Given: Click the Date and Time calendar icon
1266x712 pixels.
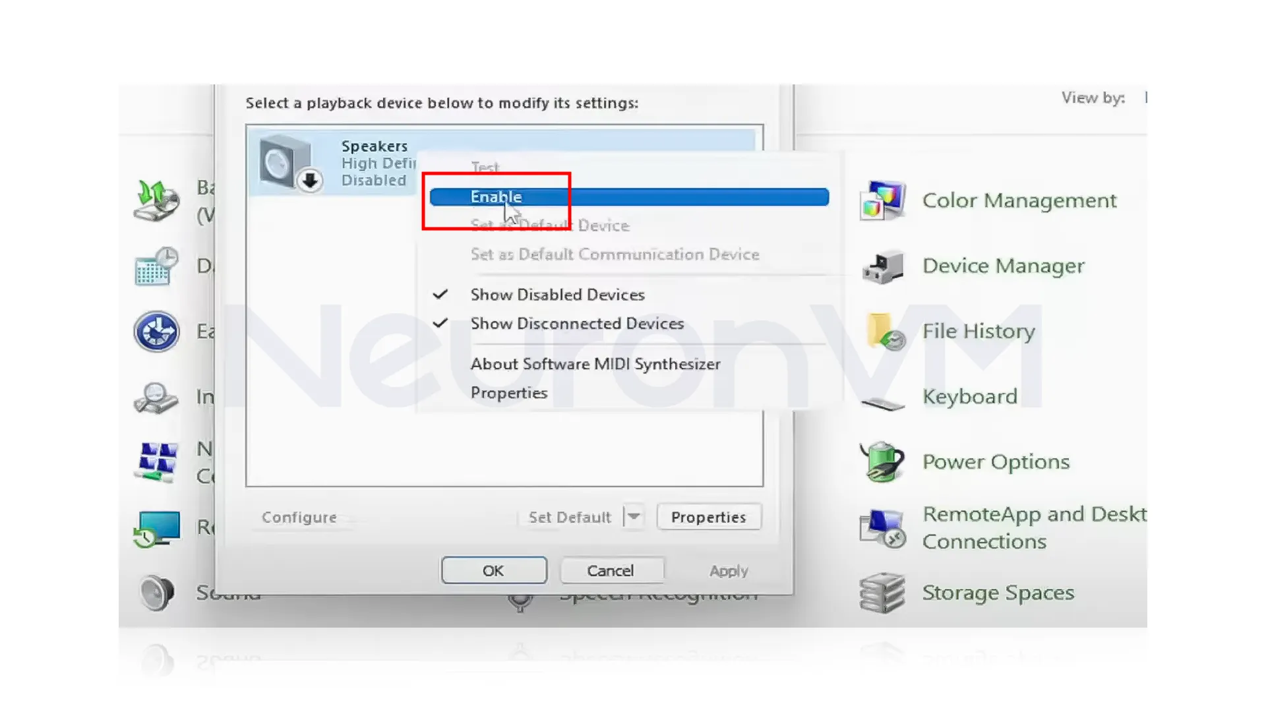Looking at the screenshot, I should tap(157, 266).
